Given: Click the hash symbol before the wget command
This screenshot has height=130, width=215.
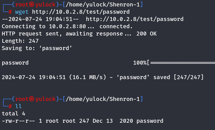Looking at the screenshot, I should [x=10, y=12].
